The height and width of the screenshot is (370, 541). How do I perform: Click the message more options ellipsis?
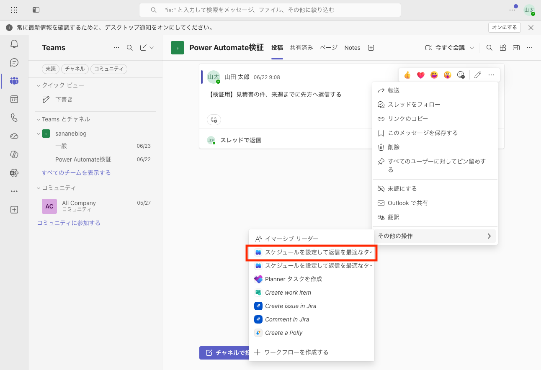pyautogui.click(x=491, y=75)
